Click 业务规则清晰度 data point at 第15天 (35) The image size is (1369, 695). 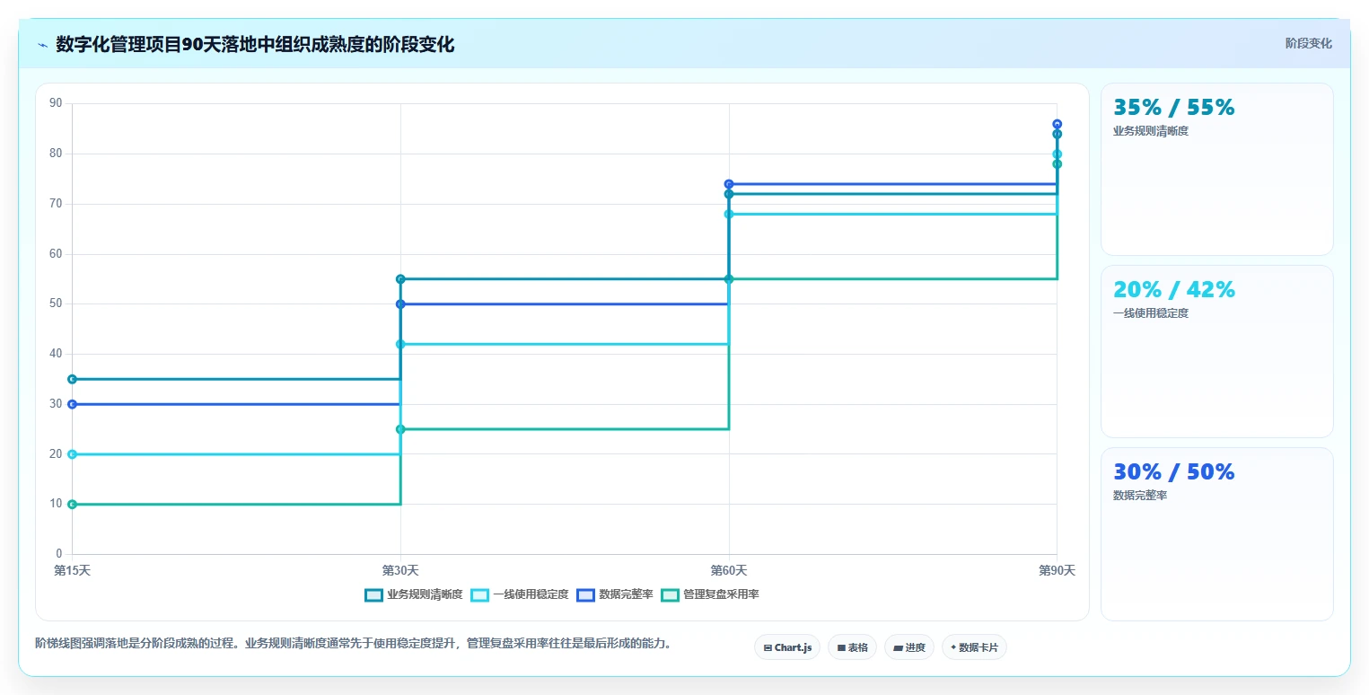72,379
